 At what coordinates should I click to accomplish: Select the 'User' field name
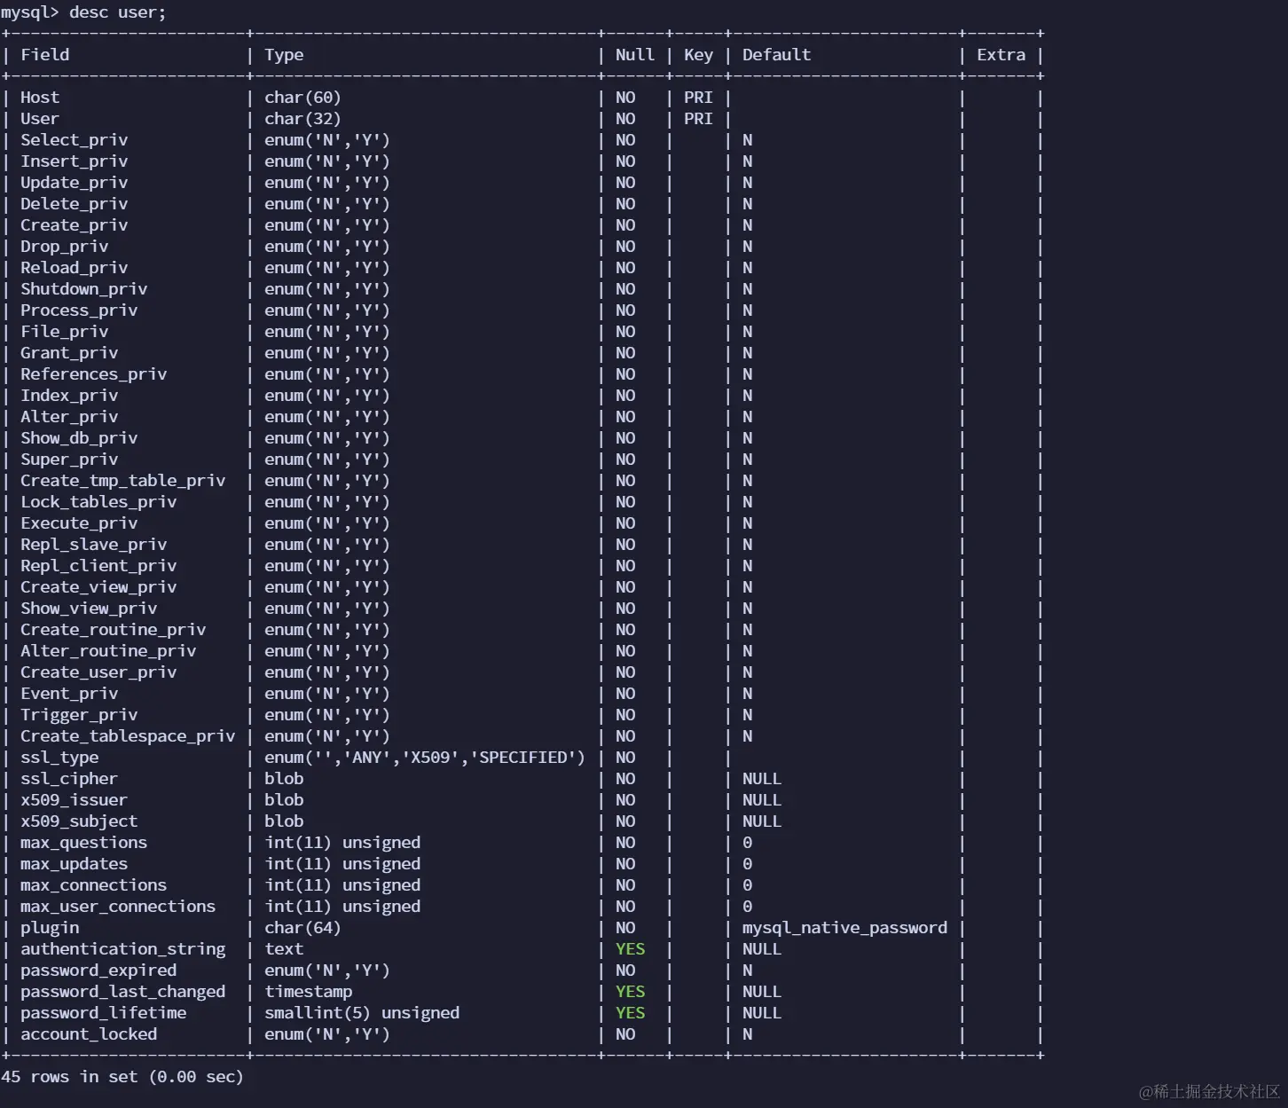[x=40, y=119]
